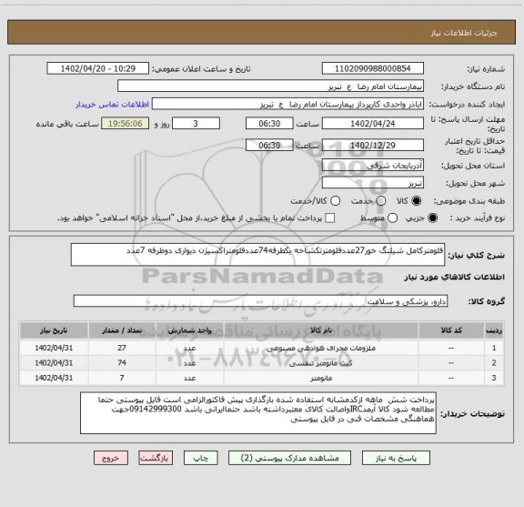Click the جزئیات اطلاعات نیاز page header

[x=464, y=33]
